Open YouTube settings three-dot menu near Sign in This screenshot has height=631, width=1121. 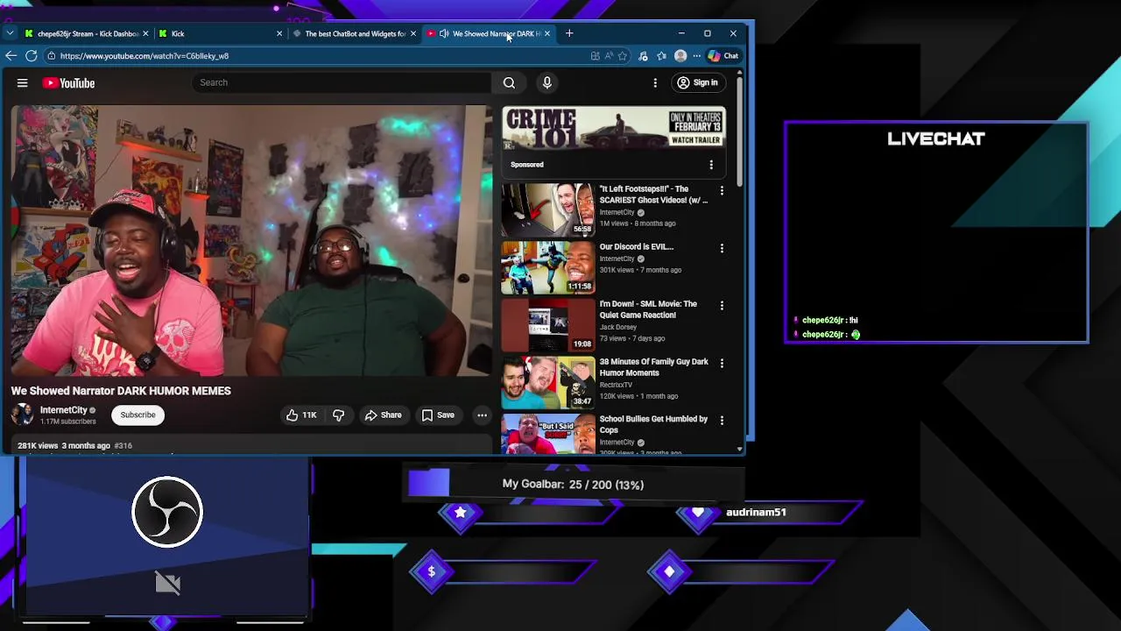[x=655, y=82]
